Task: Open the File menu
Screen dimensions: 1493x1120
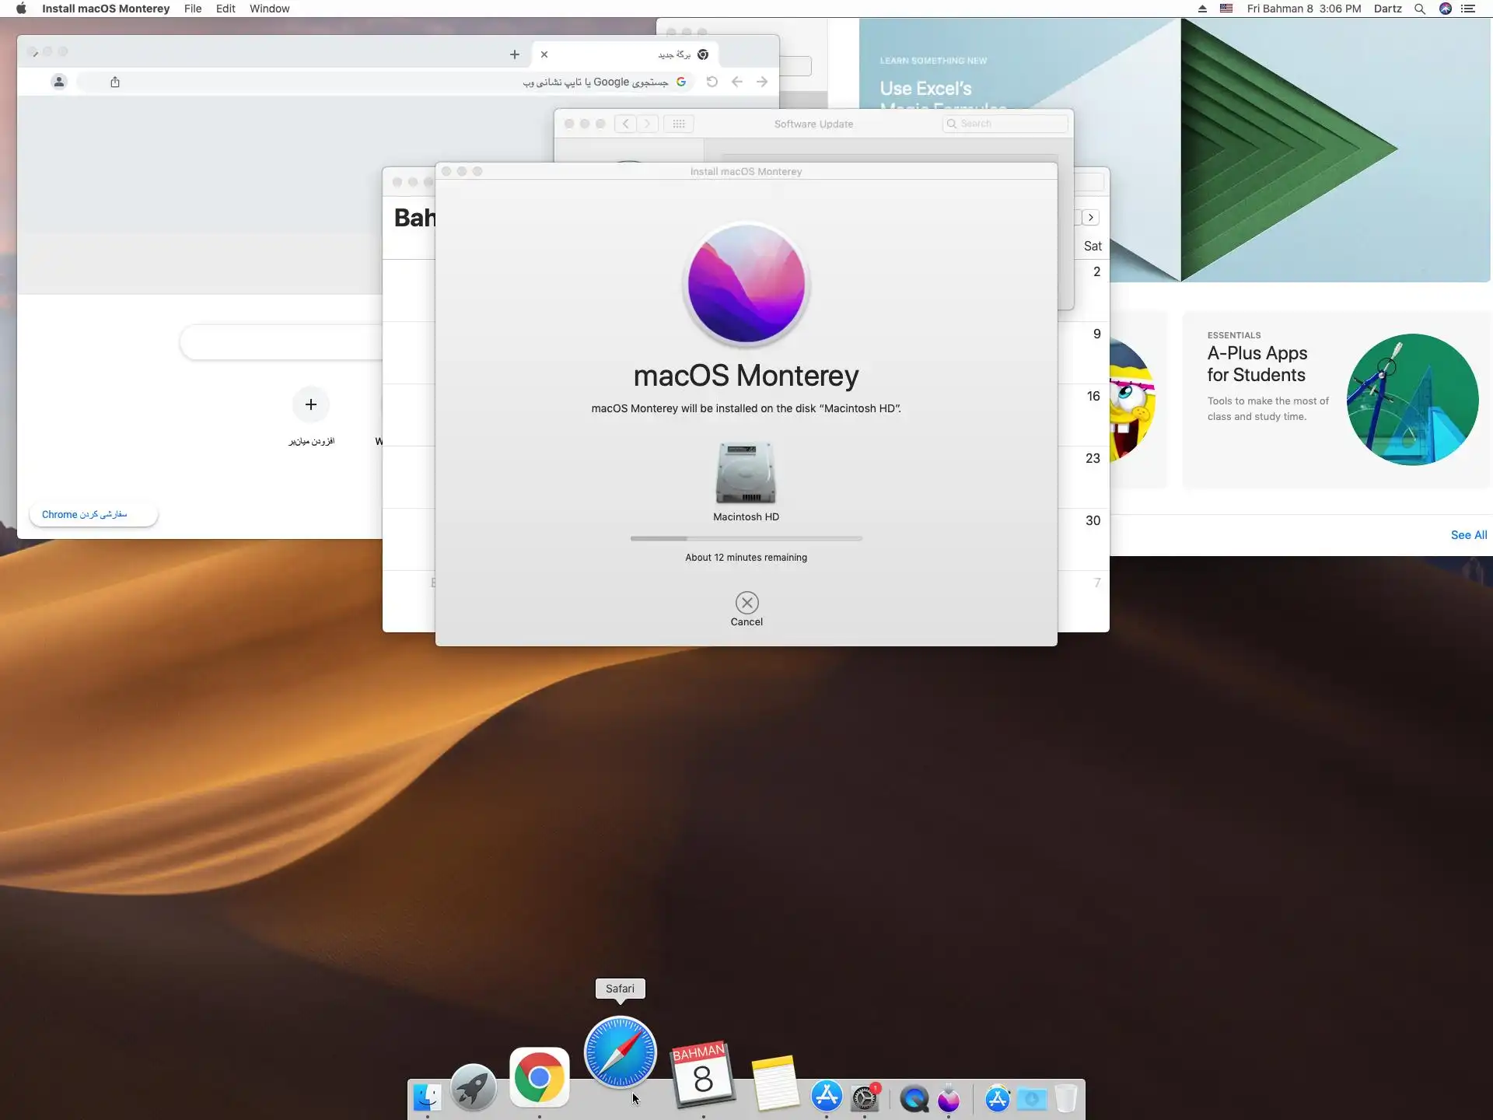Action: 193,9
